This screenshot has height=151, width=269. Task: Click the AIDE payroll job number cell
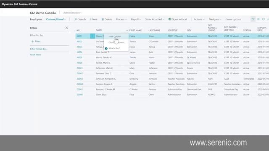click(x=210, y=79)
